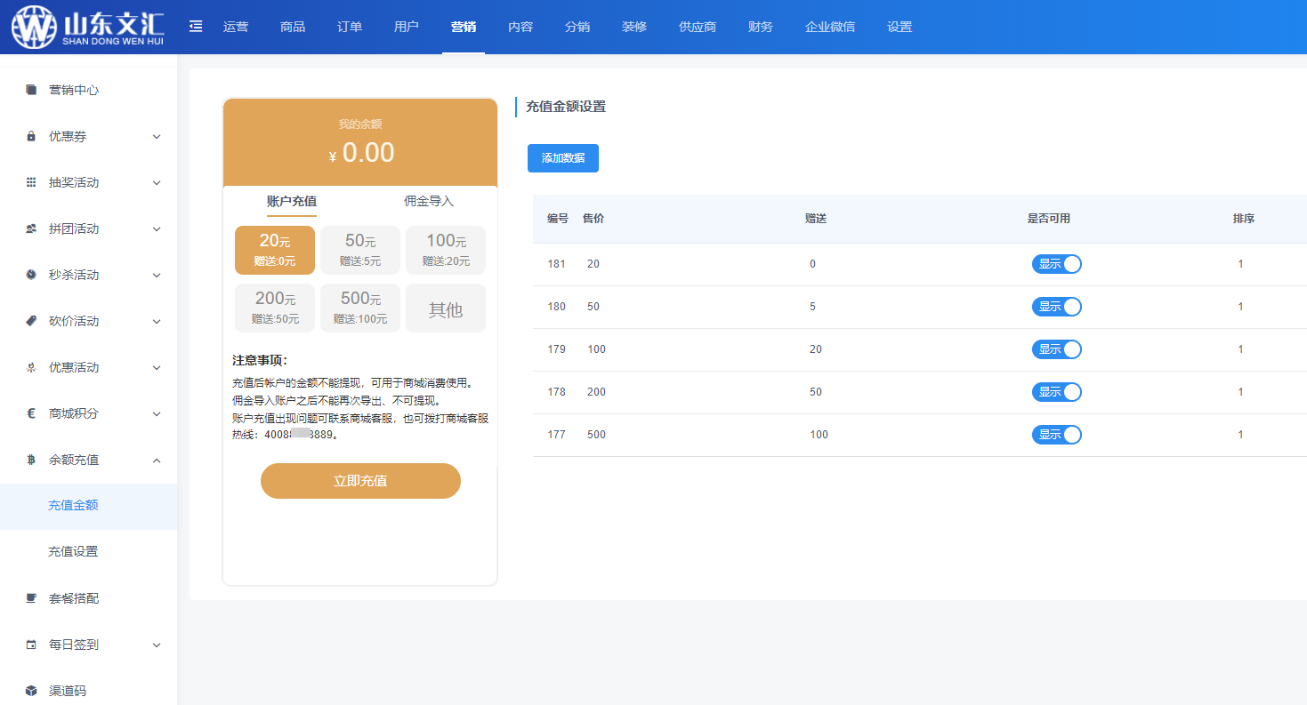Click the 添加数据 button
Screen dimensions: 1307x705
563,158
